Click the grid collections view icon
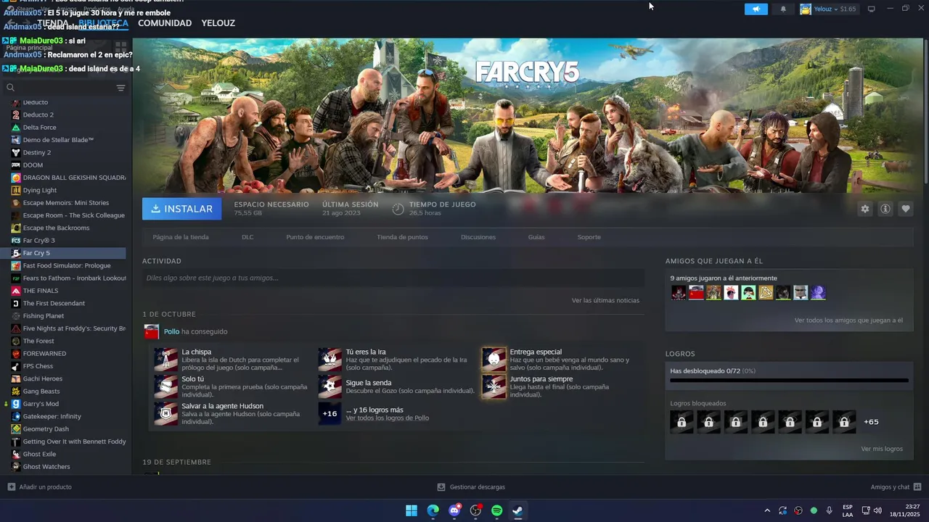 tap(121, 47)
